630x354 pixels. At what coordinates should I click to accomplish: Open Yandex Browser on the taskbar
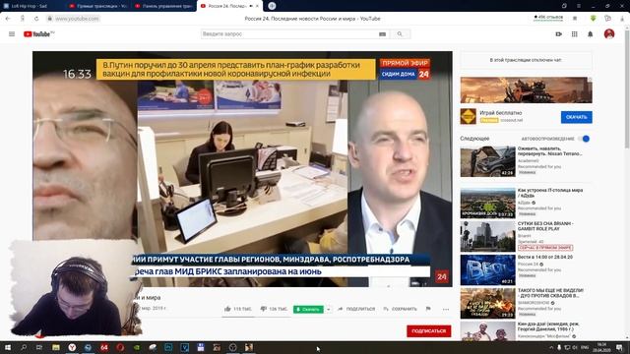click(72, 347)
